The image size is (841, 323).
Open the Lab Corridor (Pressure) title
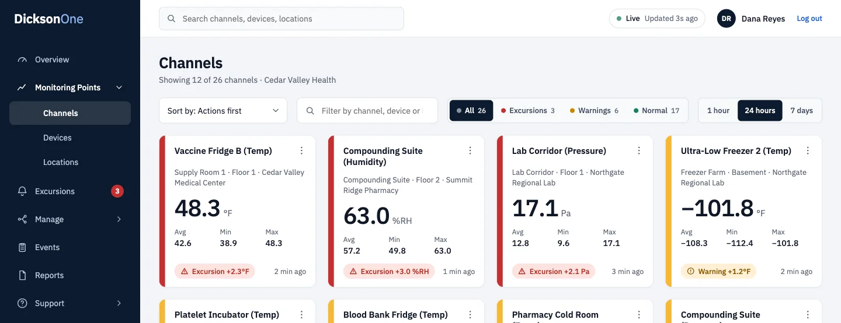tap(559, 151)
